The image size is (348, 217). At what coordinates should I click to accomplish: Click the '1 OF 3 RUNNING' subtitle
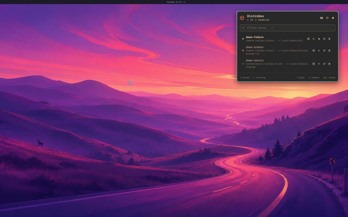tap(258, 20)
